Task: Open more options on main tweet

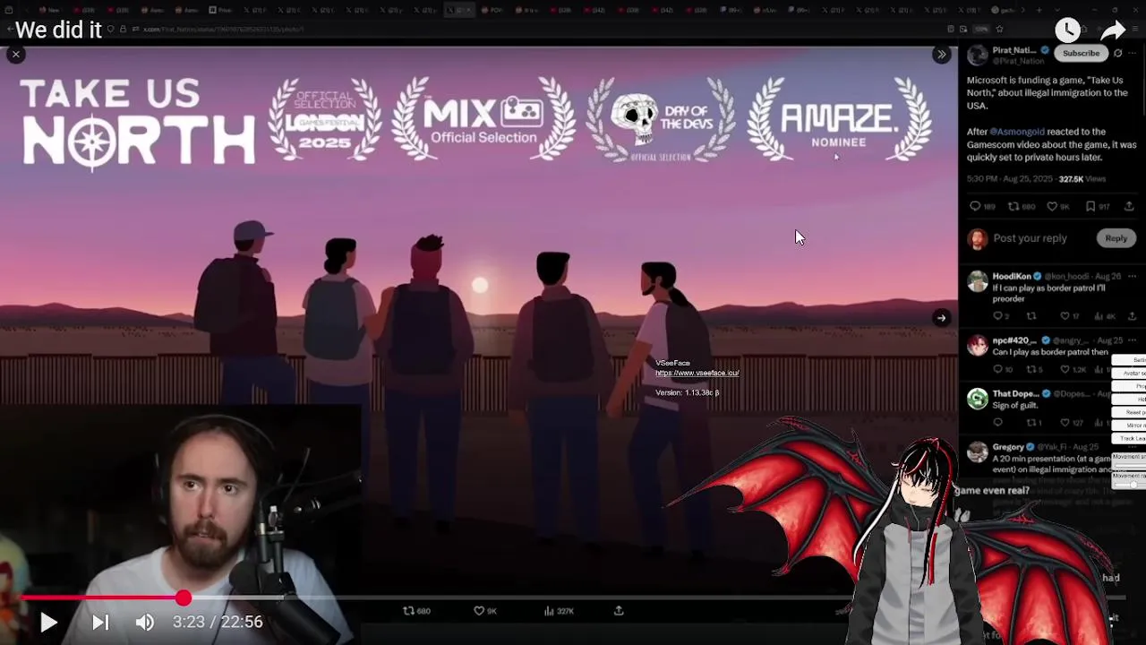Action: tap(1132, 53)
